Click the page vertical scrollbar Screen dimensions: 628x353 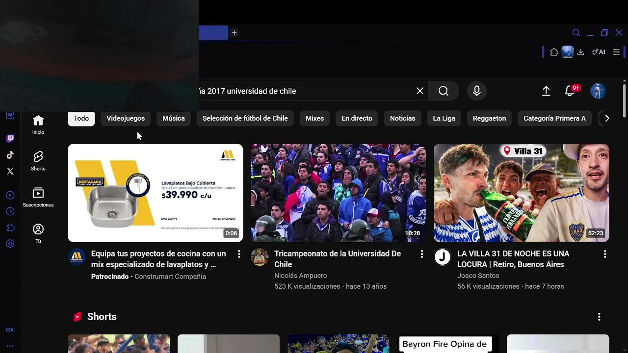[624, 101]
